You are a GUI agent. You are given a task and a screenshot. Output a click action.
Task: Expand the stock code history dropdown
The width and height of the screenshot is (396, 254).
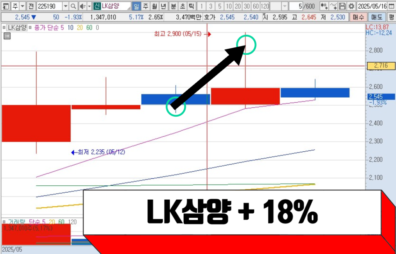[65, 6]
